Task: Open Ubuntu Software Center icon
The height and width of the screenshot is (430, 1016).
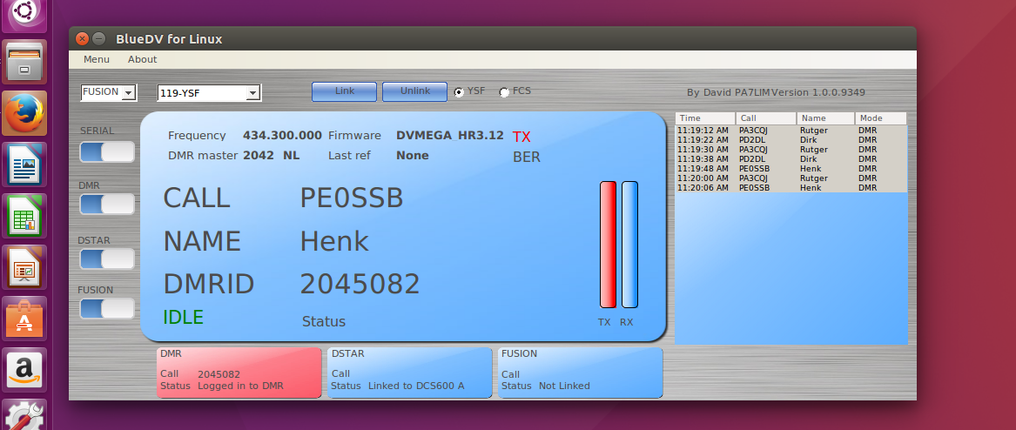Action: click(24, 318)
